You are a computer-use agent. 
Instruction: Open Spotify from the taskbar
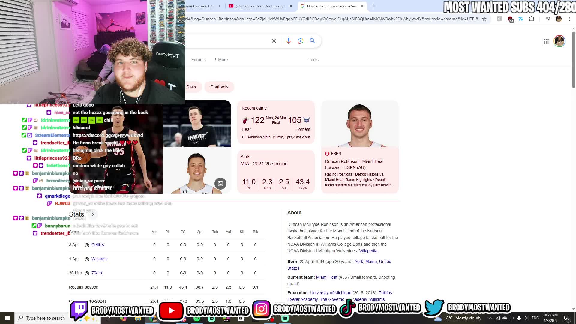click(197, 318)
